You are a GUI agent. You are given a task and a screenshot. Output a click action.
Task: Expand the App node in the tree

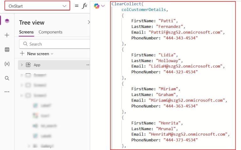tap(22, 65)
